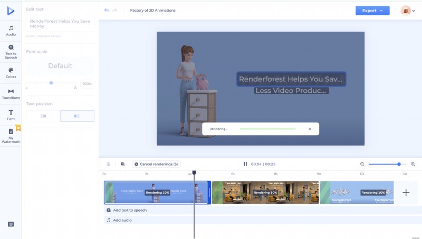Viewport: 422px width, 239px height.
Task: Select the Renderforest Helps You Sav... text on canvas
Action: [291, 79]
